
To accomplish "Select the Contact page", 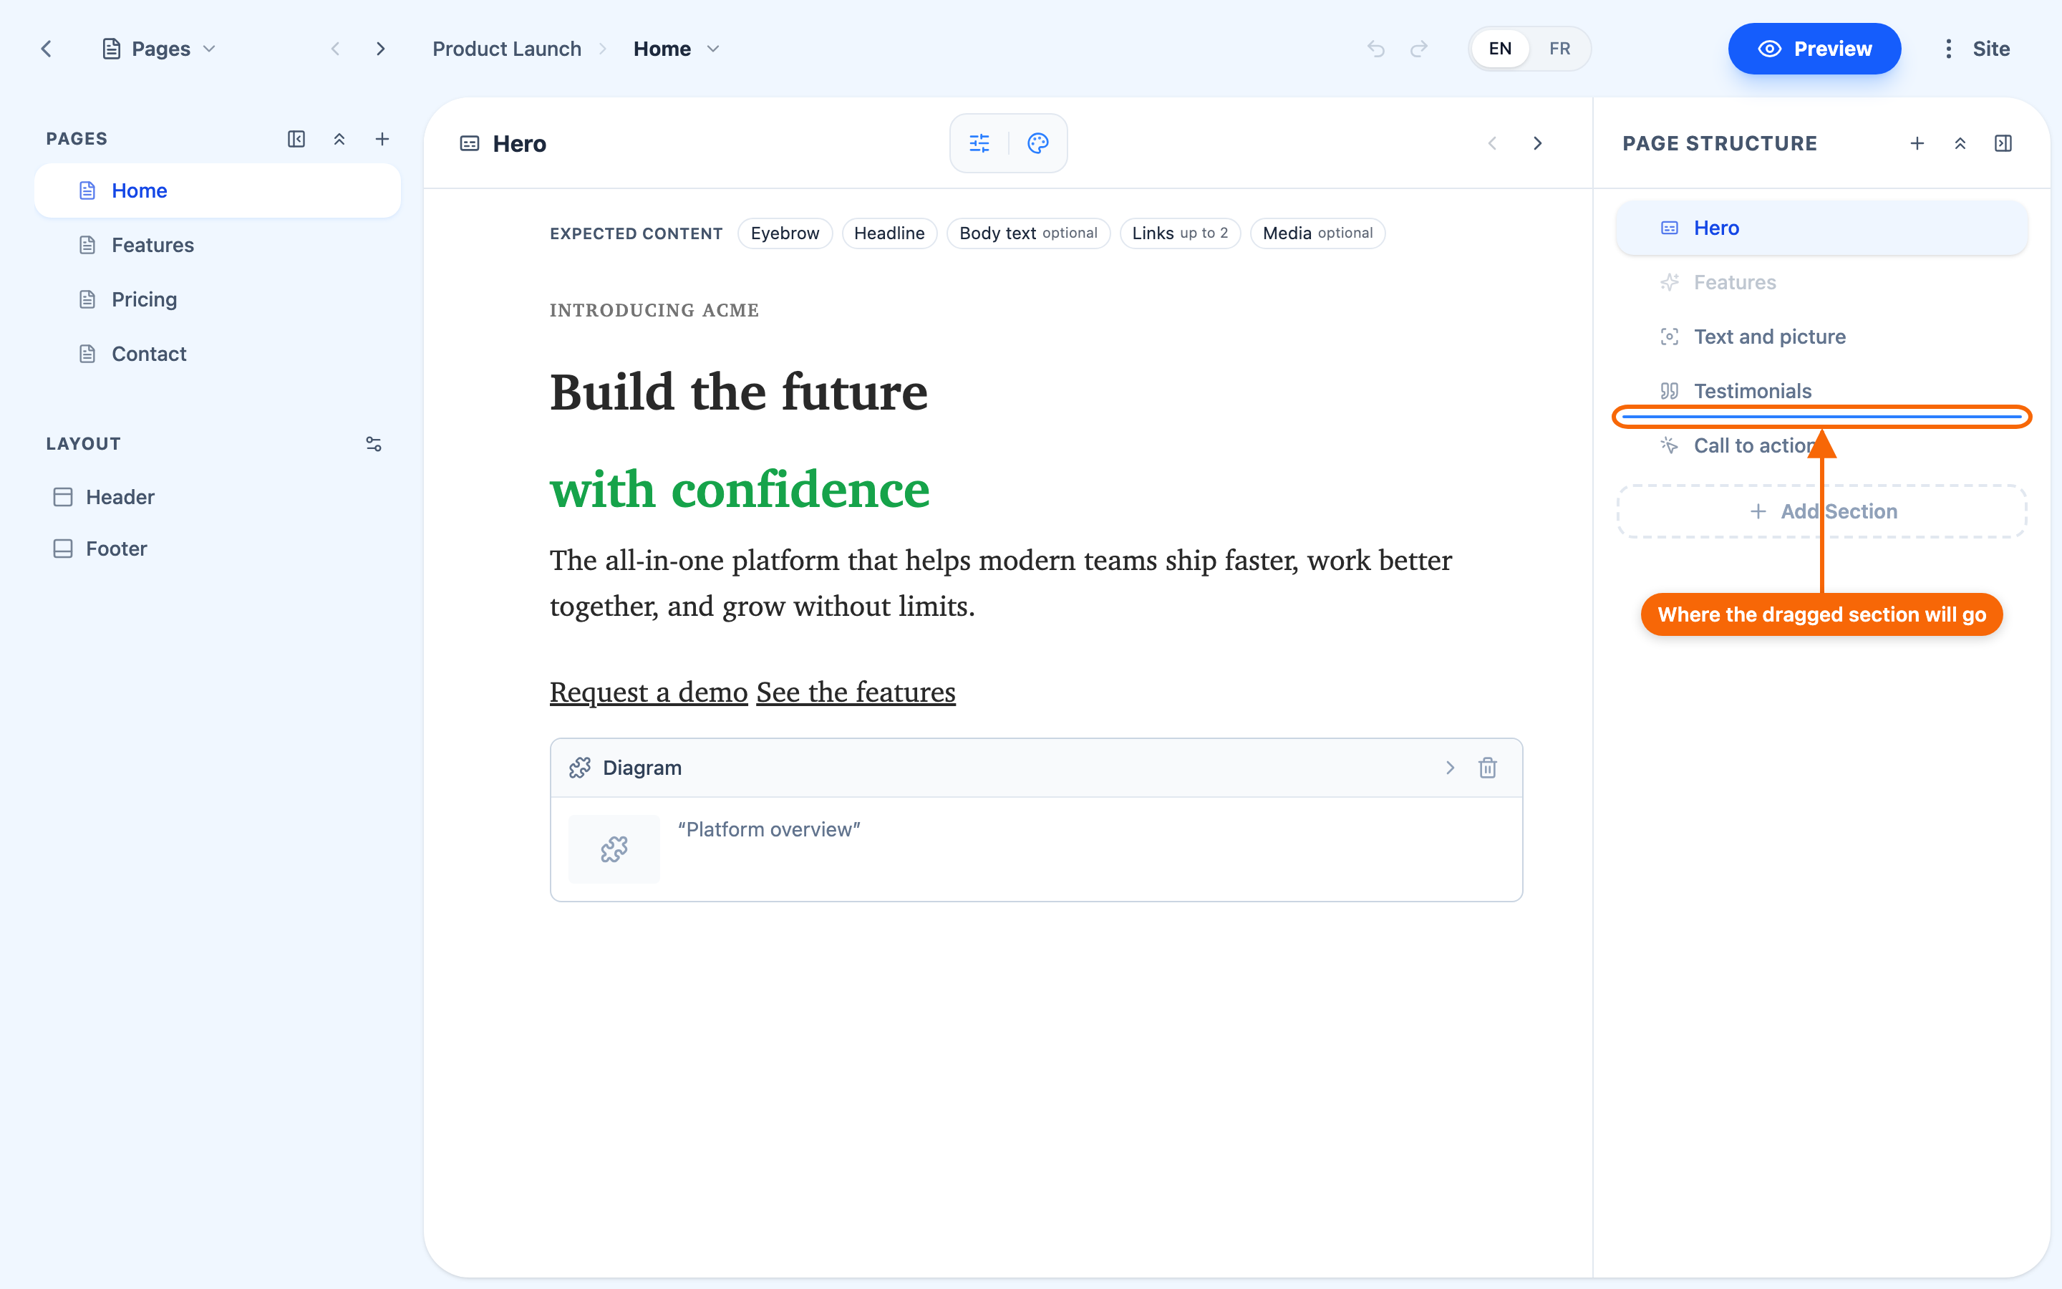I will pos(217,354).
